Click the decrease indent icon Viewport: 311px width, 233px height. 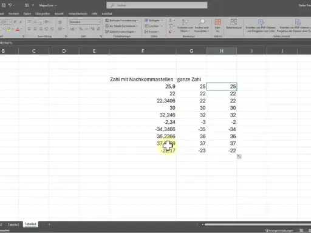pyautogui.click(x=46, y=29)
